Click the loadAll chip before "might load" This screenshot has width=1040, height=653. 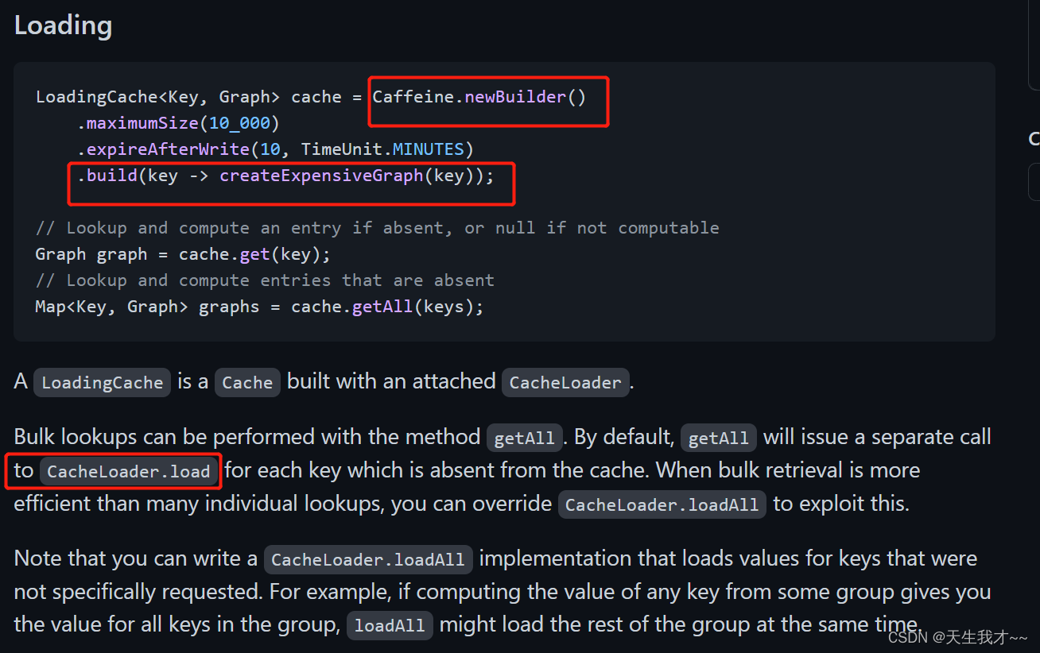click(390, 625)
